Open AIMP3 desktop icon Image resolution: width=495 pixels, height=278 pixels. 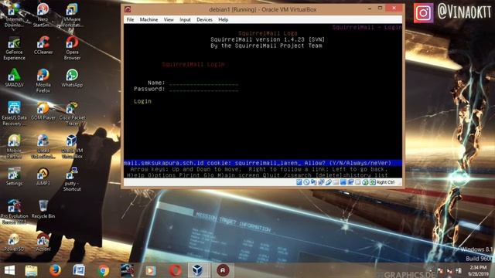click(43, 176)
